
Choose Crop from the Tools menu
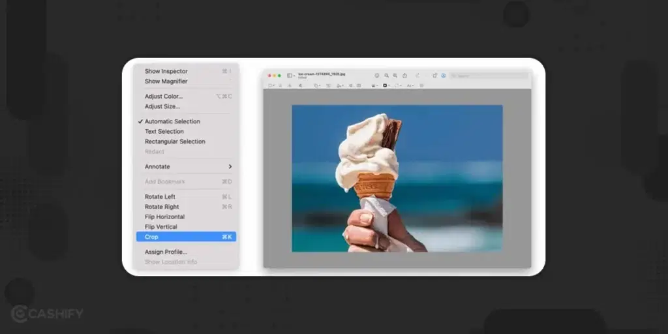186,237
